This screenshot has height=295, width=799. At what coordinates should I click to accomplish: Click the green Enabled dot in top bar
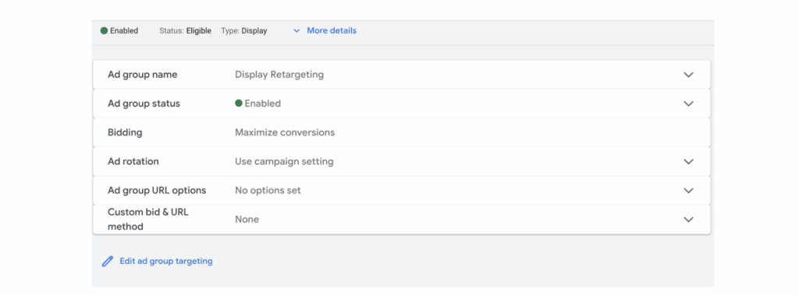pyautogui.click(x=104, y=30)
